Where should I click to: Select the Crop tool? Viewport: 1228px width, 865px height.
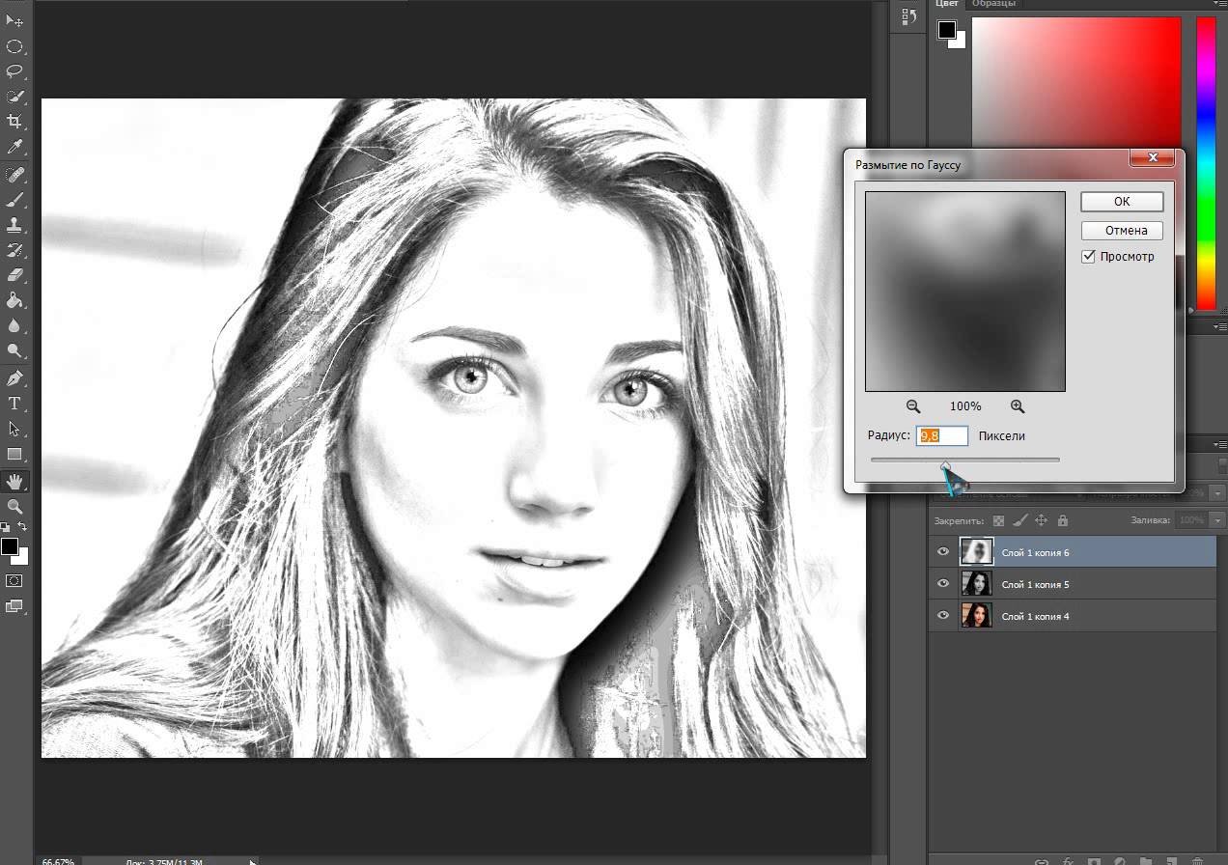click(x=14, y=122)
